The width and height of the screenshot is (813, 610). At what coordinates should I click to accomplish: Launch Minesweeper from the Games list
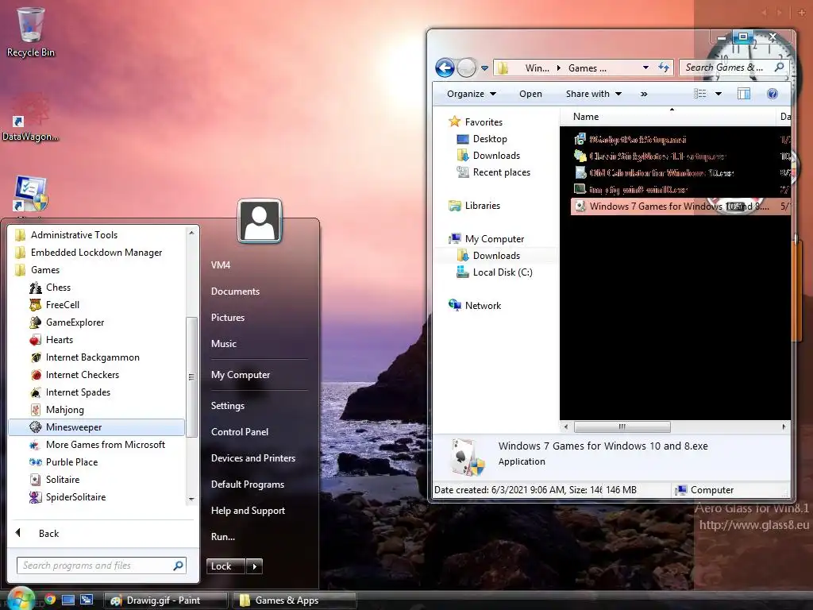coord(96,427)
